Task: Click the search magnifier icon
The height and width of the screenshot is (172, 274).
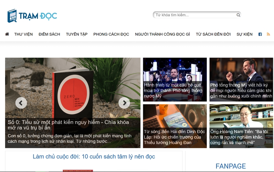Action: [x=238, y=15]
